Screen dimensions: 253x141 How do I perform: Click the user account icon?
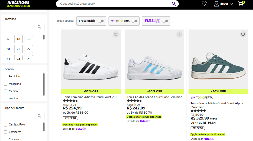point(216,4)
